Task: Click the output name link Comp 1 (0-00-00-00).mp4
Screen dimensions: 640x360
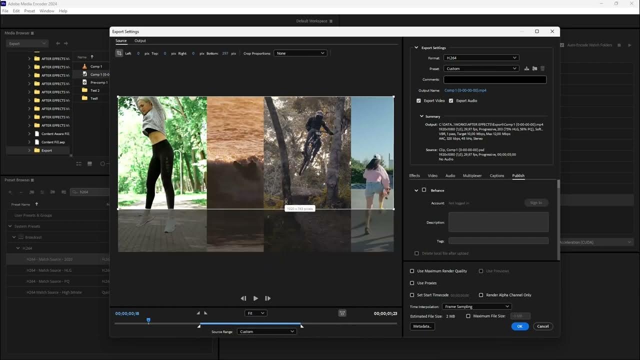Action: (465, 90)
